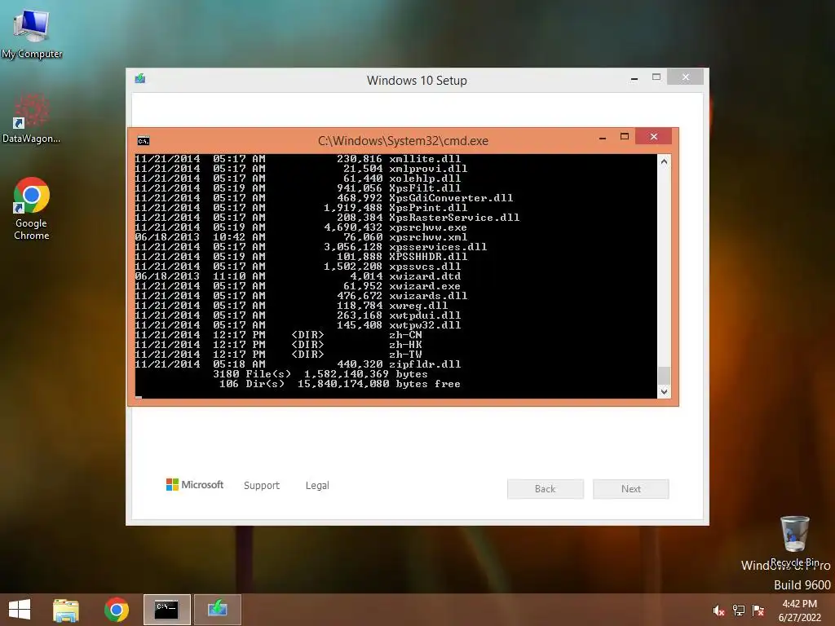
Task: Click the Next button in Setup
Action: tap(631, 489)
